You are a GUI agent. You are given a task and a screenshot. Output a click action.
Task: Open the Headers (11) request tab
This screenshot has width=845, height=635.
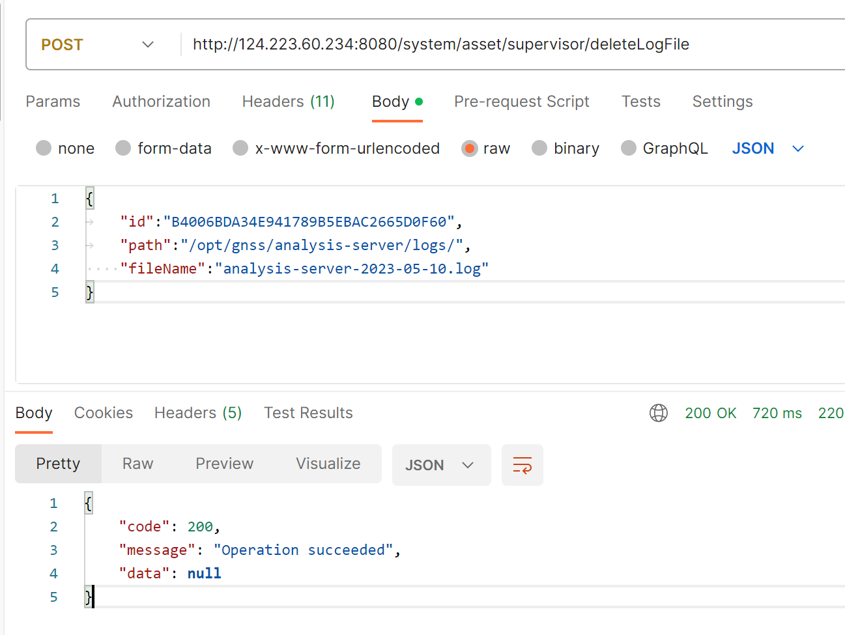coord(288,102)
